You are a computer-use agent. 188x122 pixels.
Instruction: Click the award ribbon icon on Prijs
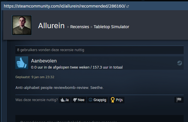pos(113,100)
